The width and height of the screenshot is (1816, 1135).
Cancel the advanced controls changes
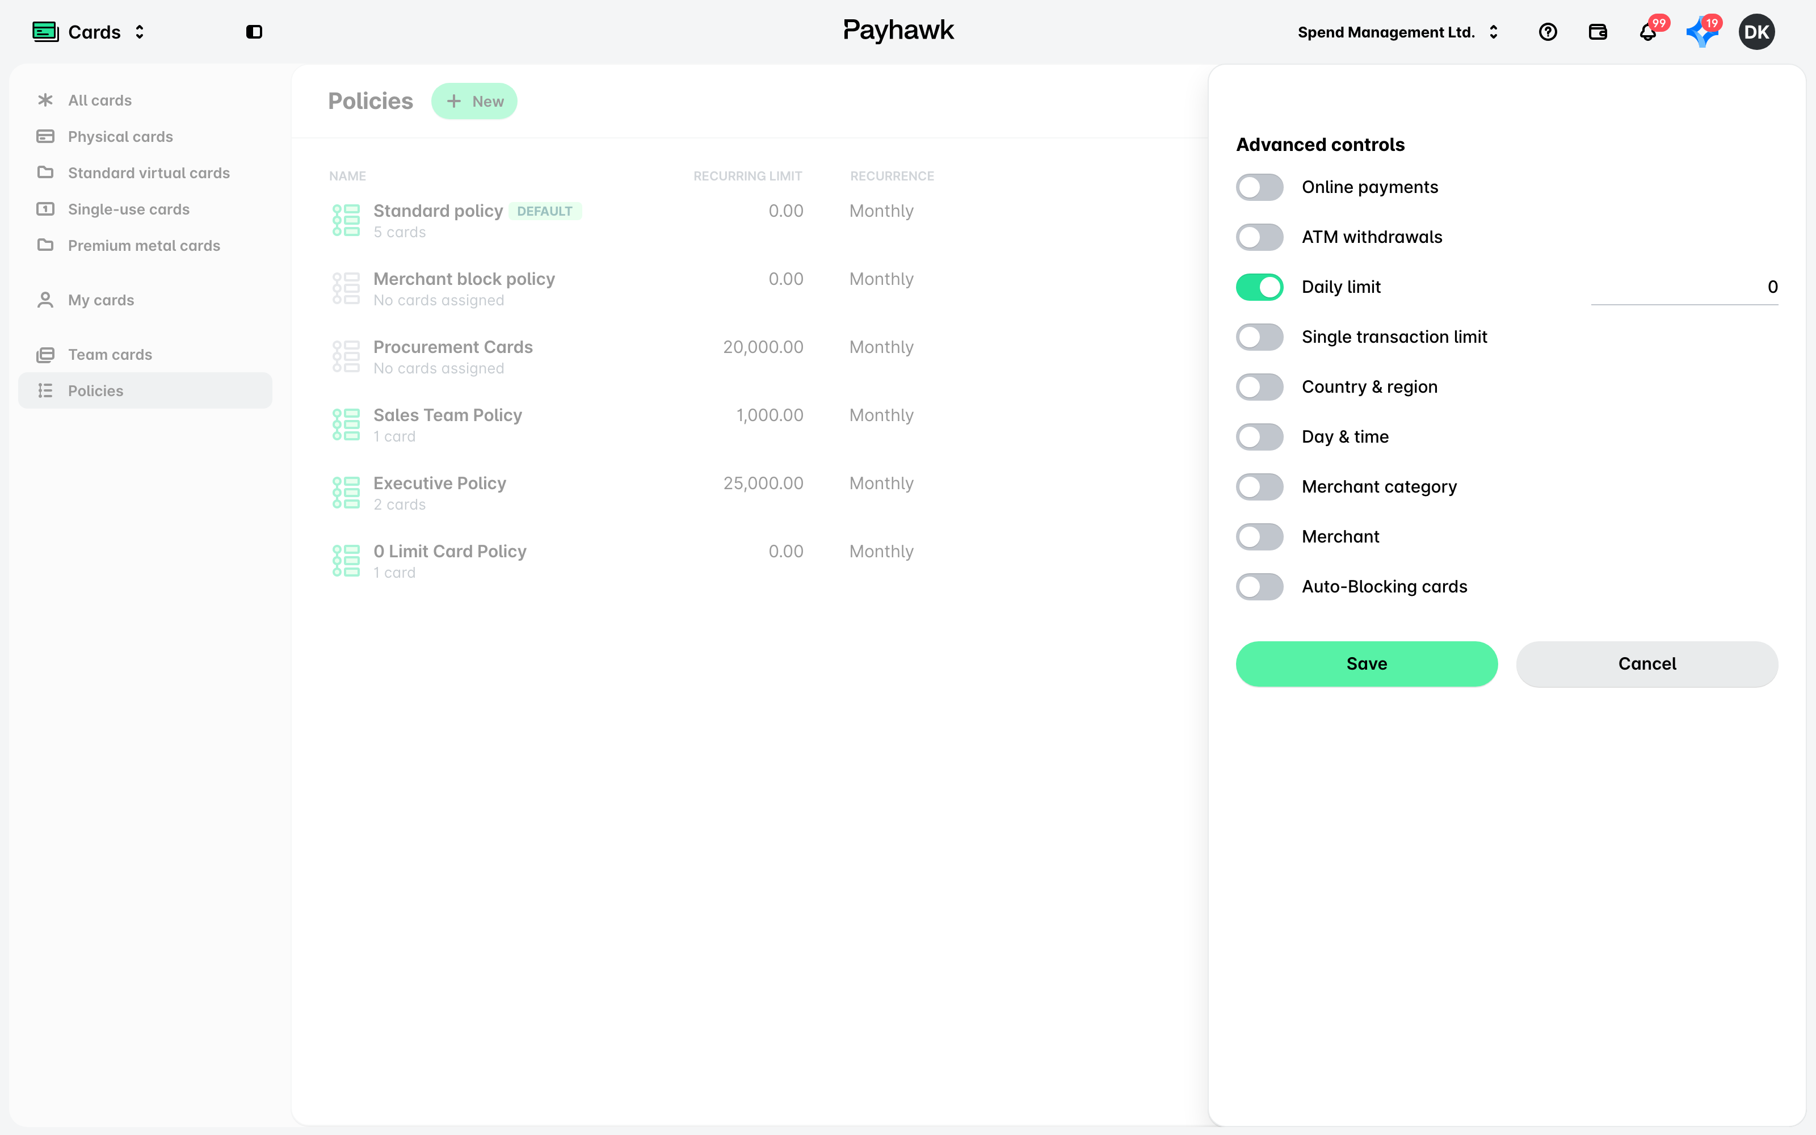(1646, 663)
